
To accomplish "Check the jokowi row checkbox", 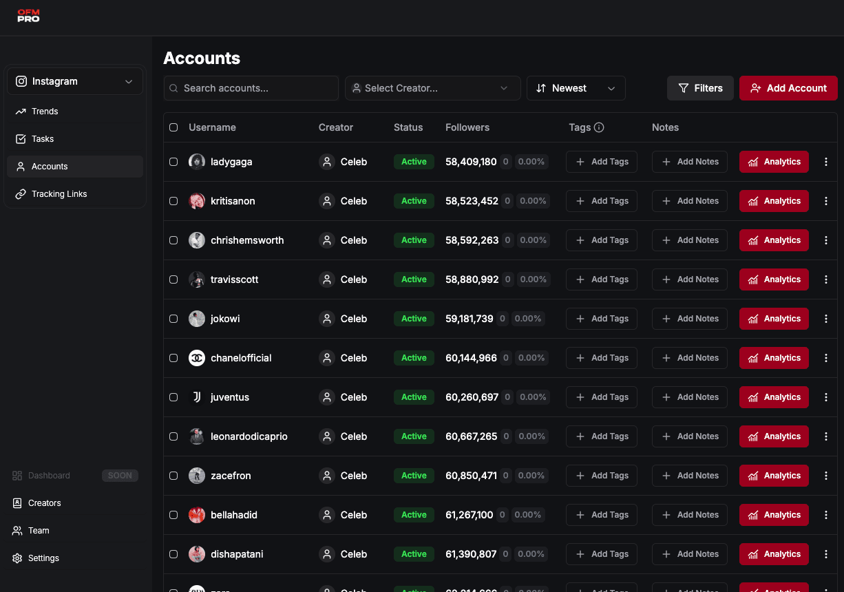I will (173, 319).
